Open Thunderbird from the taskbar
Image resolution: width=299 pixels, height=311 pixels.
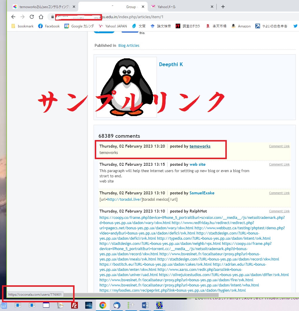pos(117,306)
